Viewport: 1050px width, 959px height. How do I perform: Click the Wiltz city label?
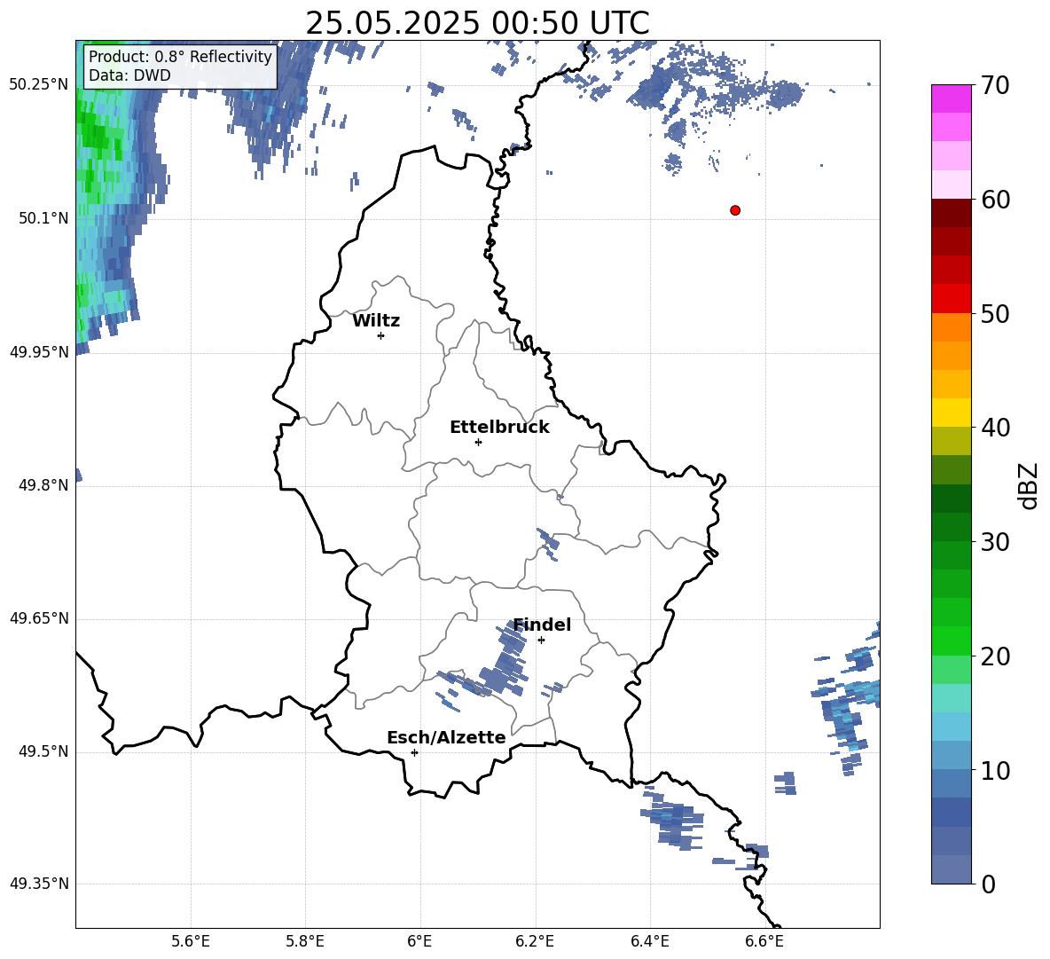tap(376, 321)
